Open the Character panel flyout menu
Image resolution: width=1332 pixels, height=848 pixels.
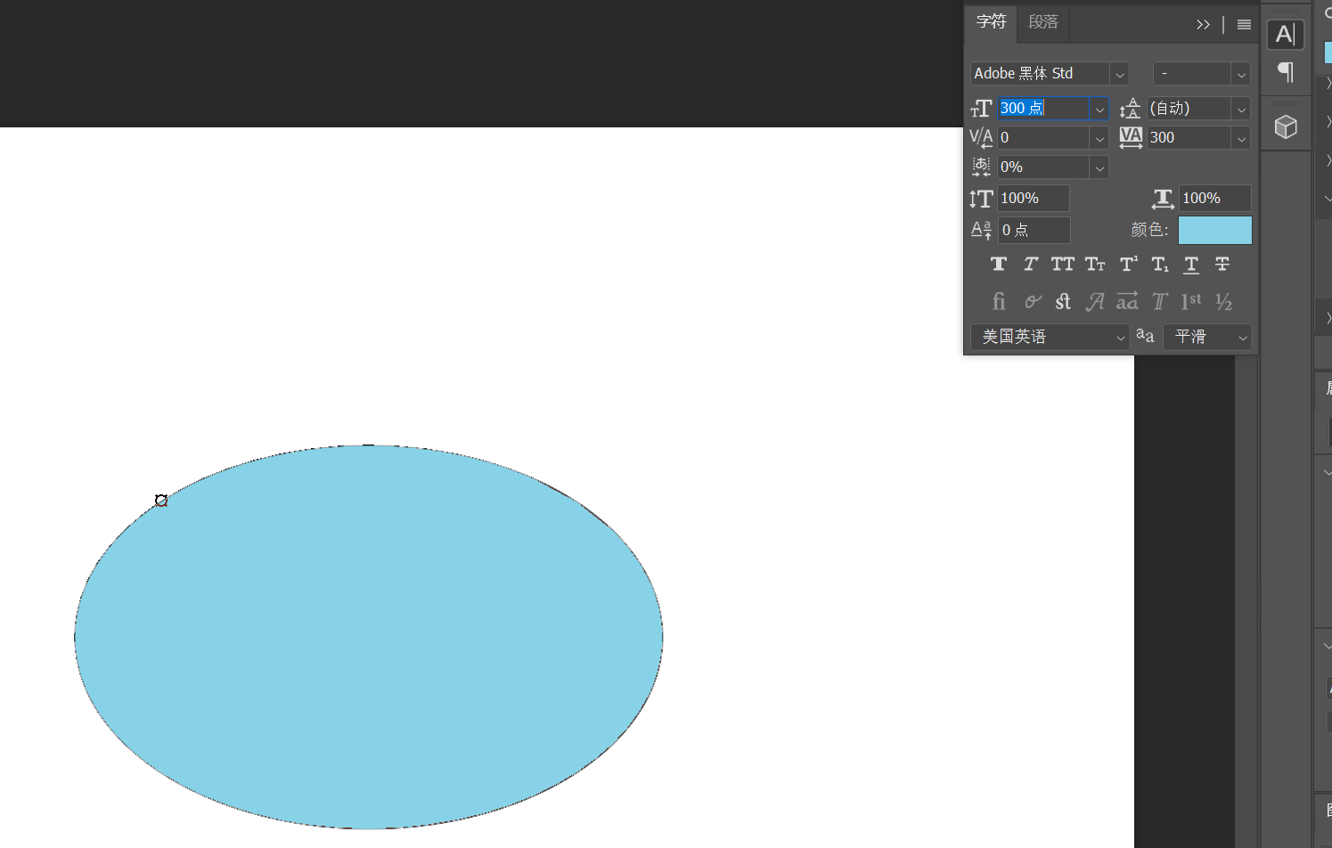[1244, 25]
